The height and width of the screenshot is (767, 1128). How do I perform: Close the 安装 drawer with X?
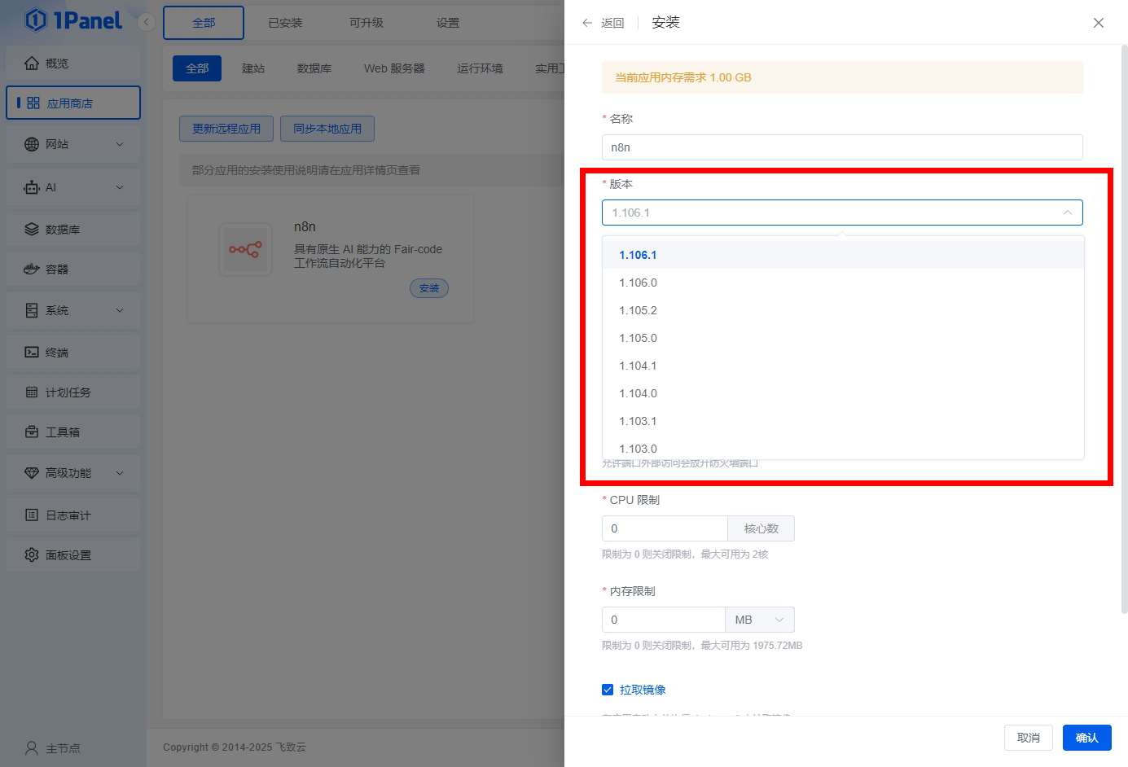point(1099,23)
